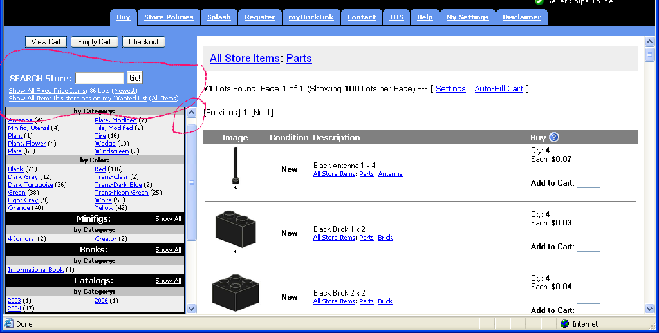Open the TOS tab
Screen dimensions: 659x333
(x=396, y=17)
